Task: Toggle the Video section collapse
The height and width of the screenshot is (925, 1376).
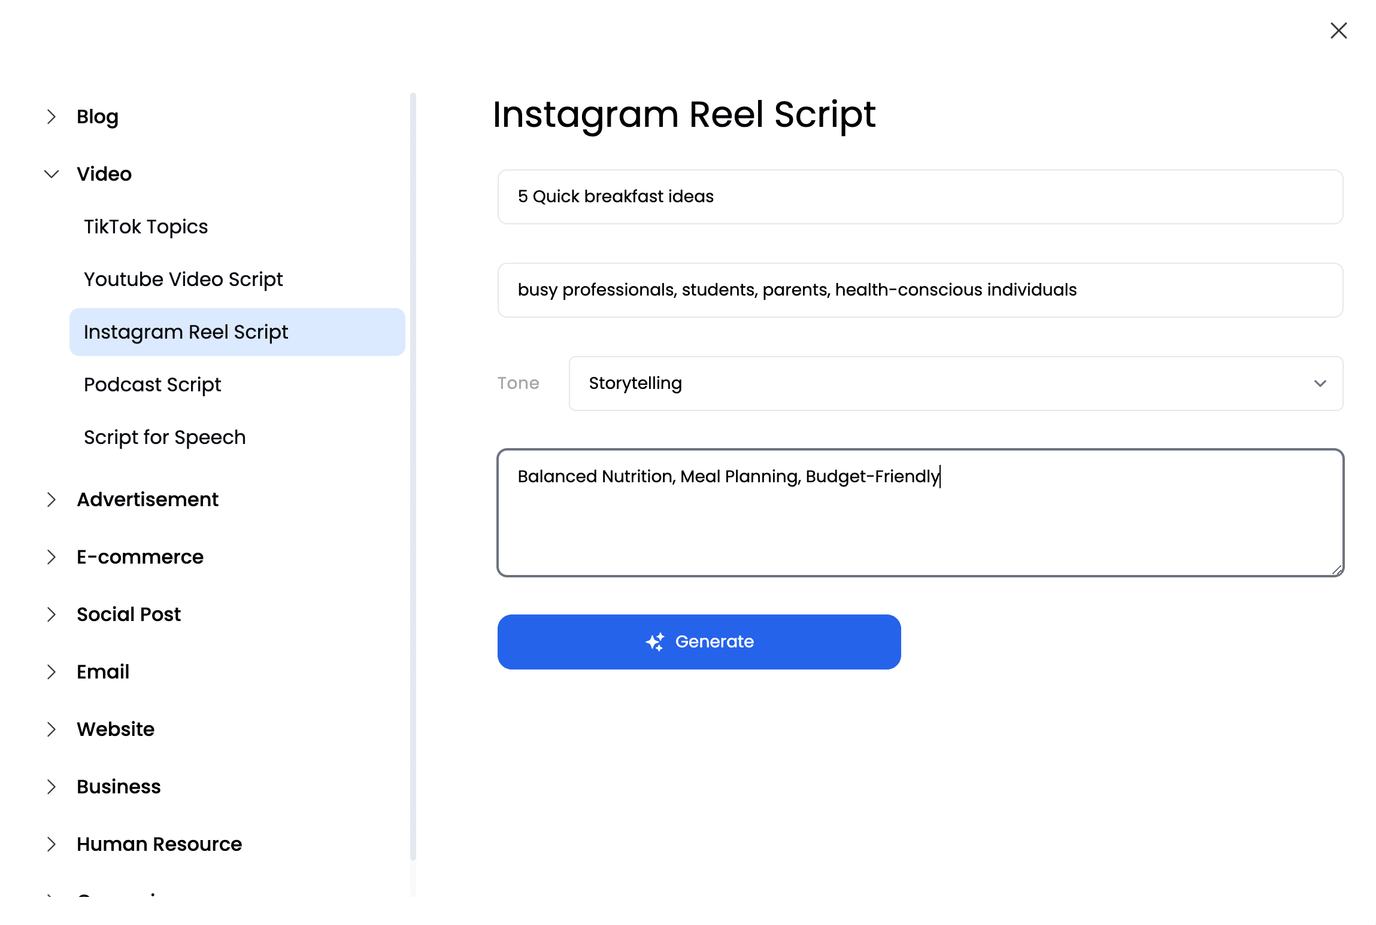Action: [51, 174]
